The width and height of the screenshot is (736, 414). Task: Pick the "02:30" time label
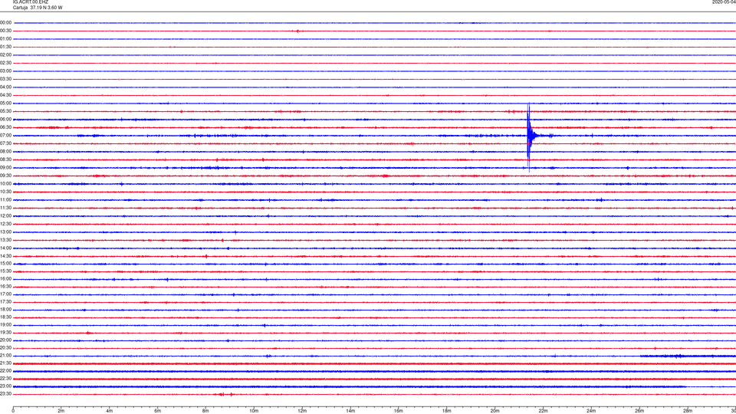coord(5,63)
